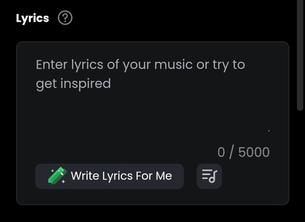Click the "get inspired" placeholder line
The image size is (305, 222).
point(73,84)
